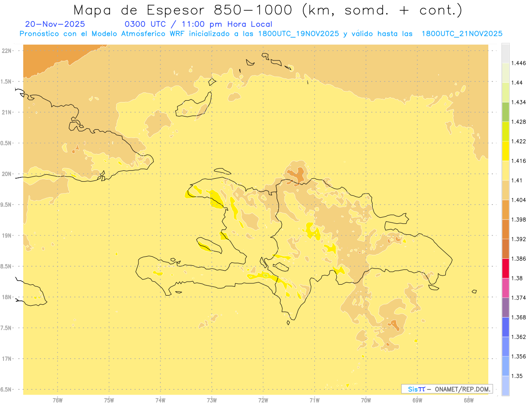
Task: Click the legend value 1.446
Action: tap(519, 63)
